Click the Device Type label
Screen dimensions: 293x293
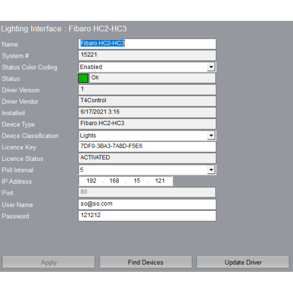(18, 125)
